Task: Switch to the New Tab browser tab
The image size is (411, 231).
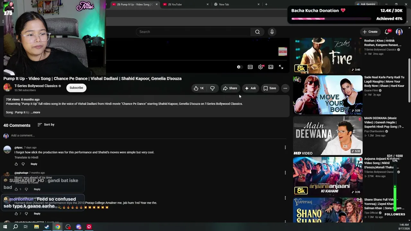Action: tap(236, 4)
